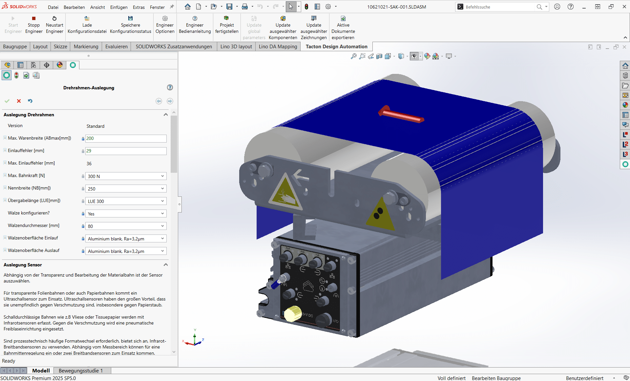Click into the Einlauffehler input field
This screenshot has width=630, height=381.
coord(126,151)
